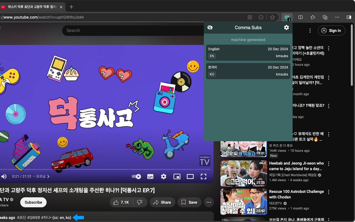
Task: Toggle subtitles with the player CC button
Action: point(150,176)
